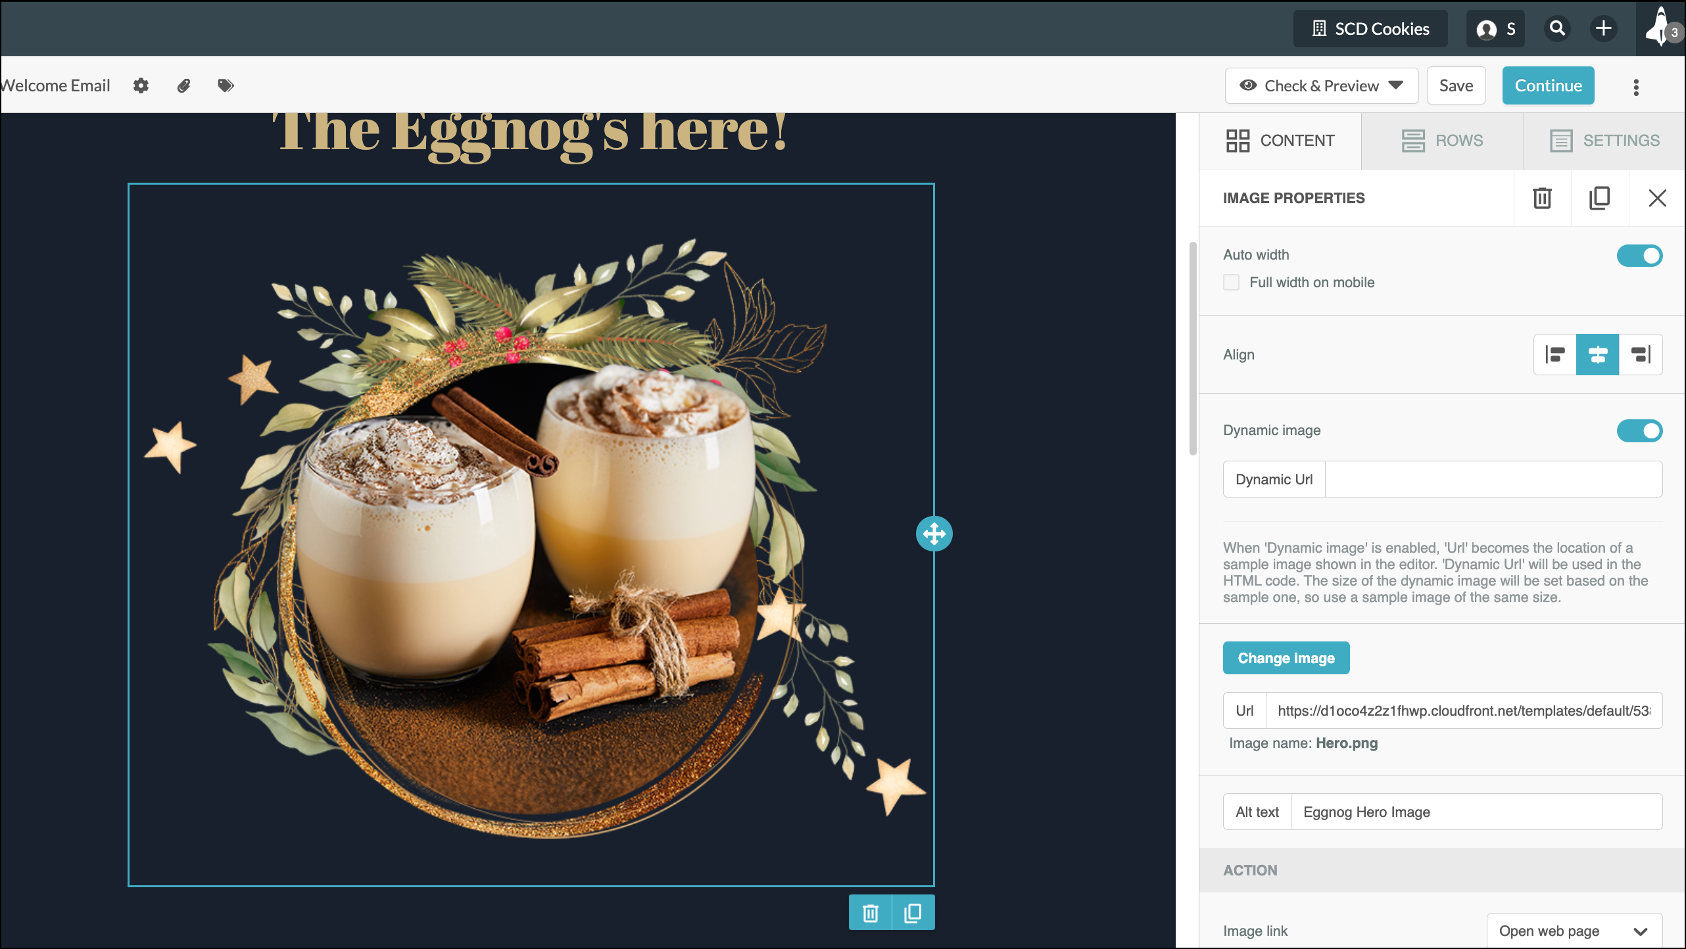This screenshot has height=949, width=1686.
Task: Open the attachments paperclip icon
Action: coord(183,85)
